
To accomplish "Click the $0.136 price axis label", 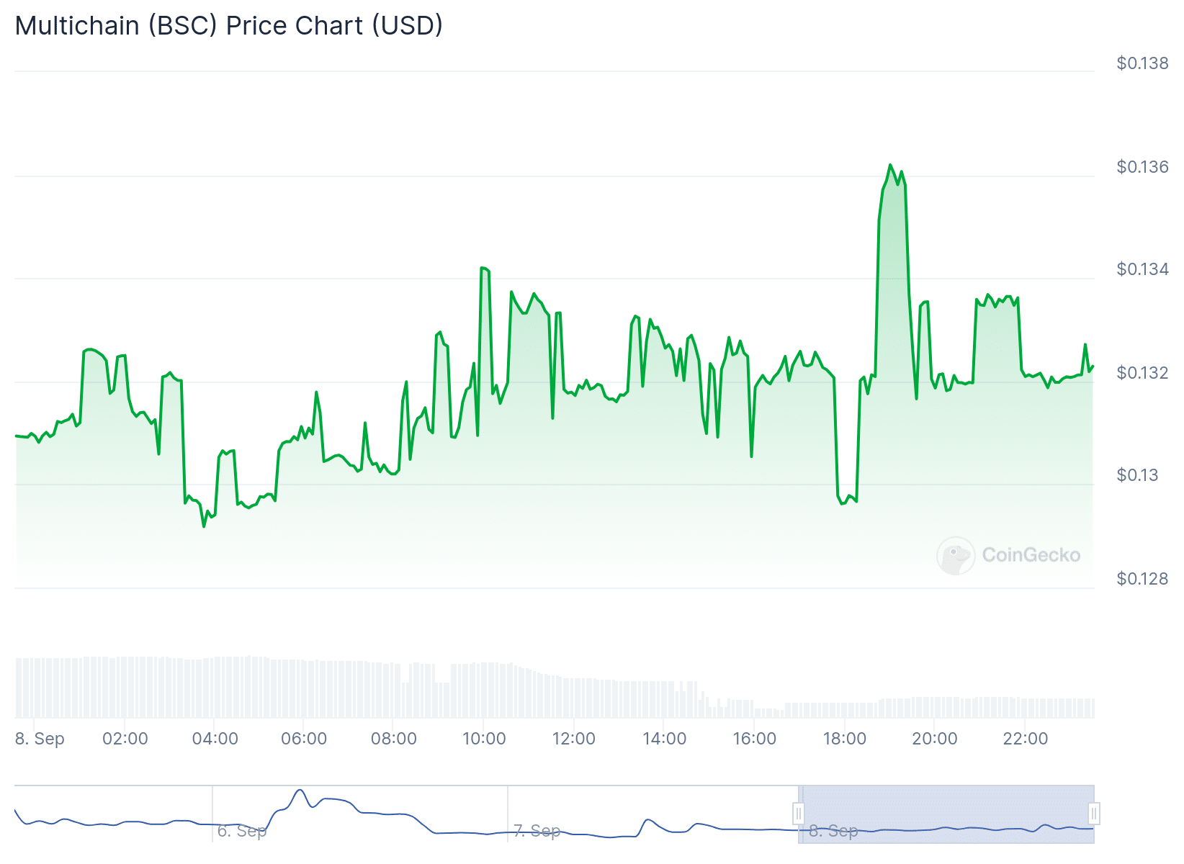I will 1142,167.
